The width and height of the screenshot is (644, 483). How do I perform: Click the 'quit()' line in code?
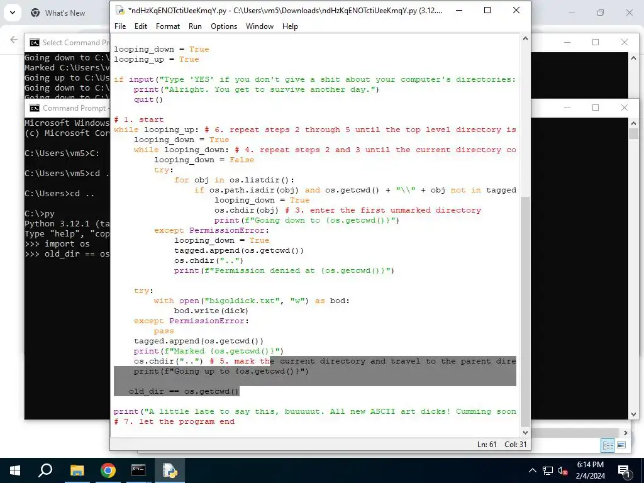pos(148,99)
